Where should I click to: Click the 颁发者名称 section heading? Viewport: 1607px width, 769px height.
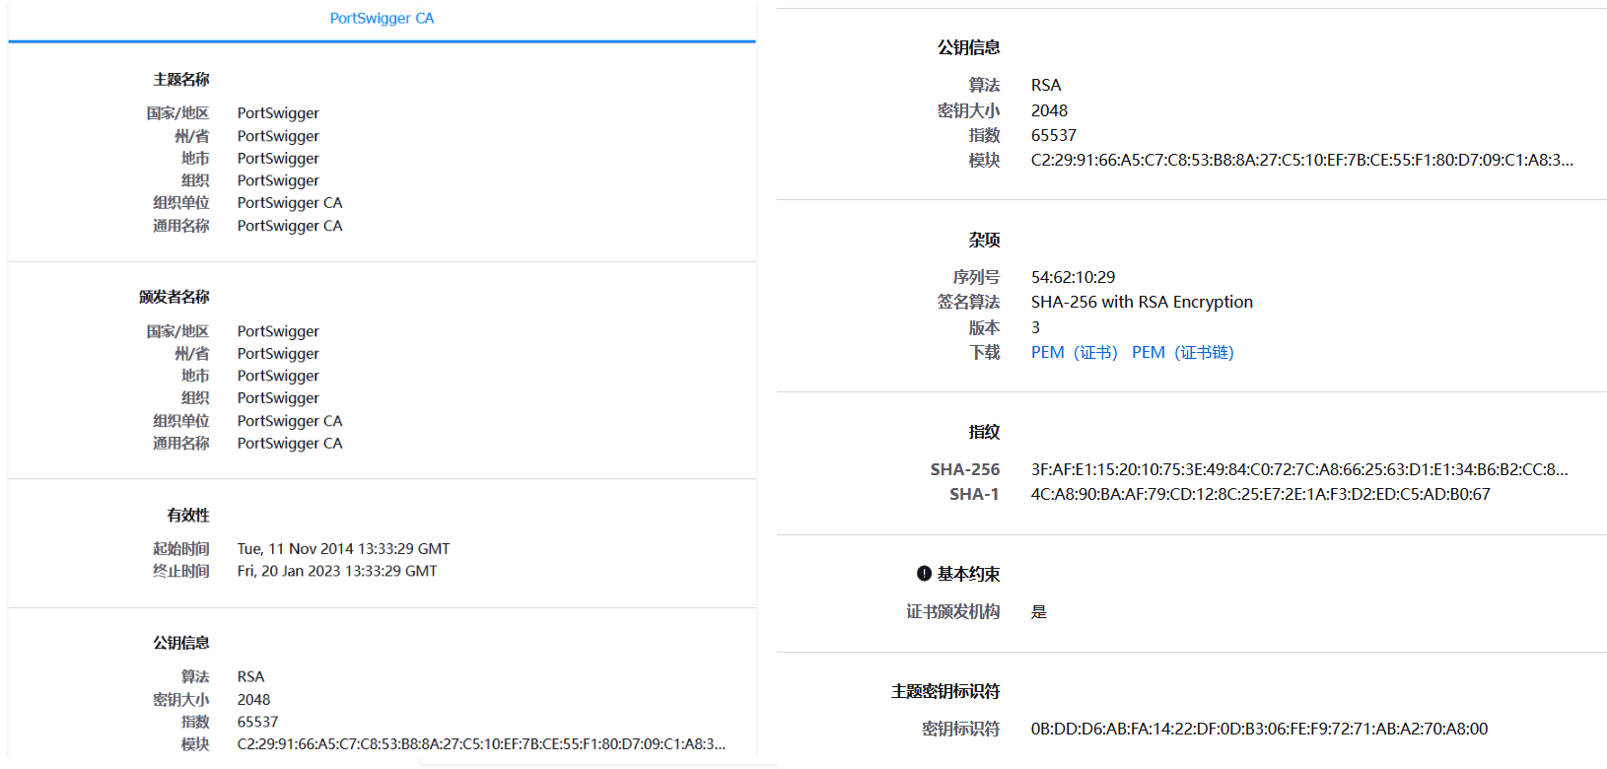[175, 297]
